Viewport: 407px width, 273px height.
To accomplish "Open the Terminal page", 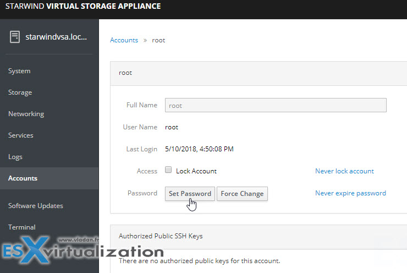I will [x=22, y=227].
